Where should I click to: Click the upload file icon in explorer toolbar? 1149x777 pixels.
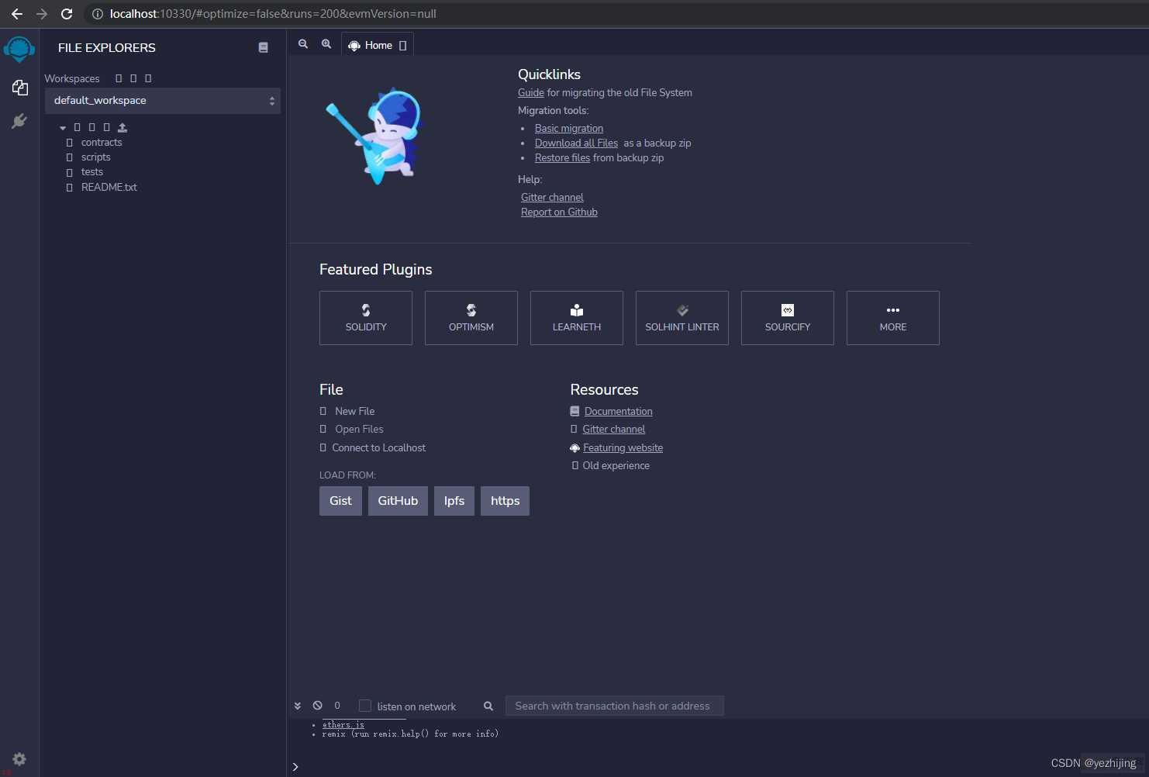click(122, 127)
